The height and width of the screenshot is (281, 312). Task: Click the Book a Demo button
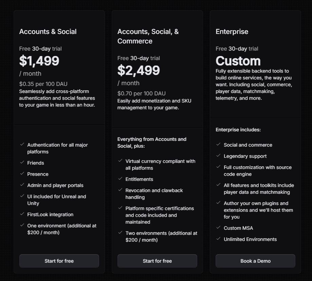(x=255, y=261)
